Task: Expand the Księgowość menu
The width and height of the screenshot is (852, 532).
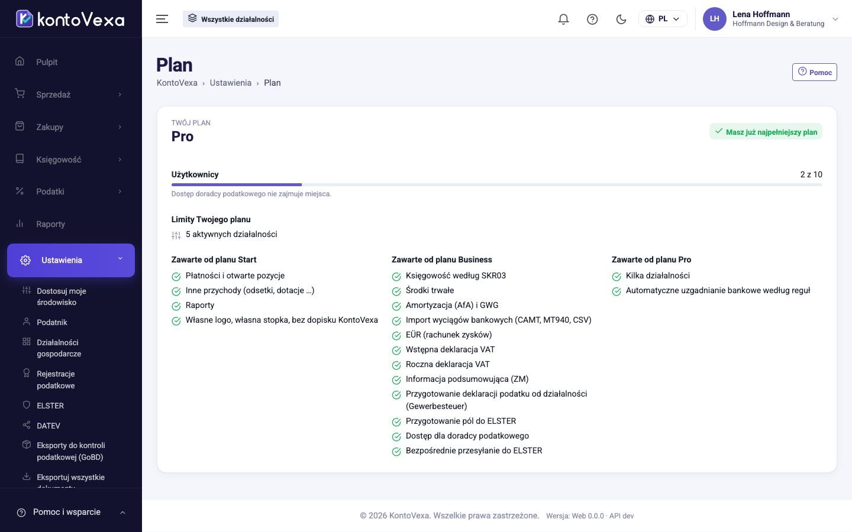Action: tap(71, 160)
